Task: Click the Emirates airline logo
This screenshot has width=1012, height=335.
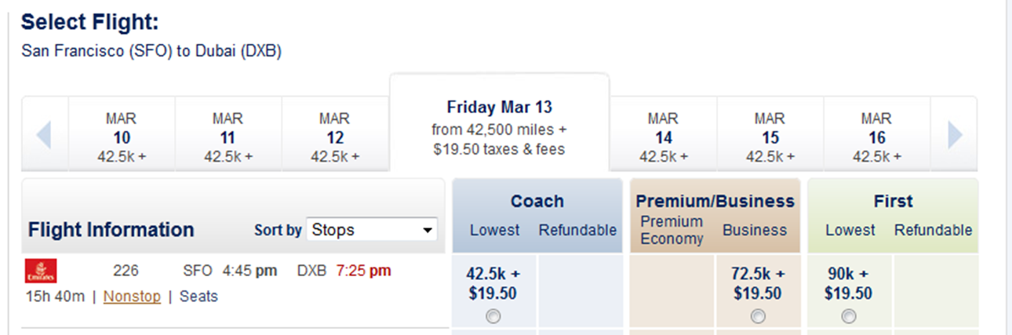Action: [41, 271]
